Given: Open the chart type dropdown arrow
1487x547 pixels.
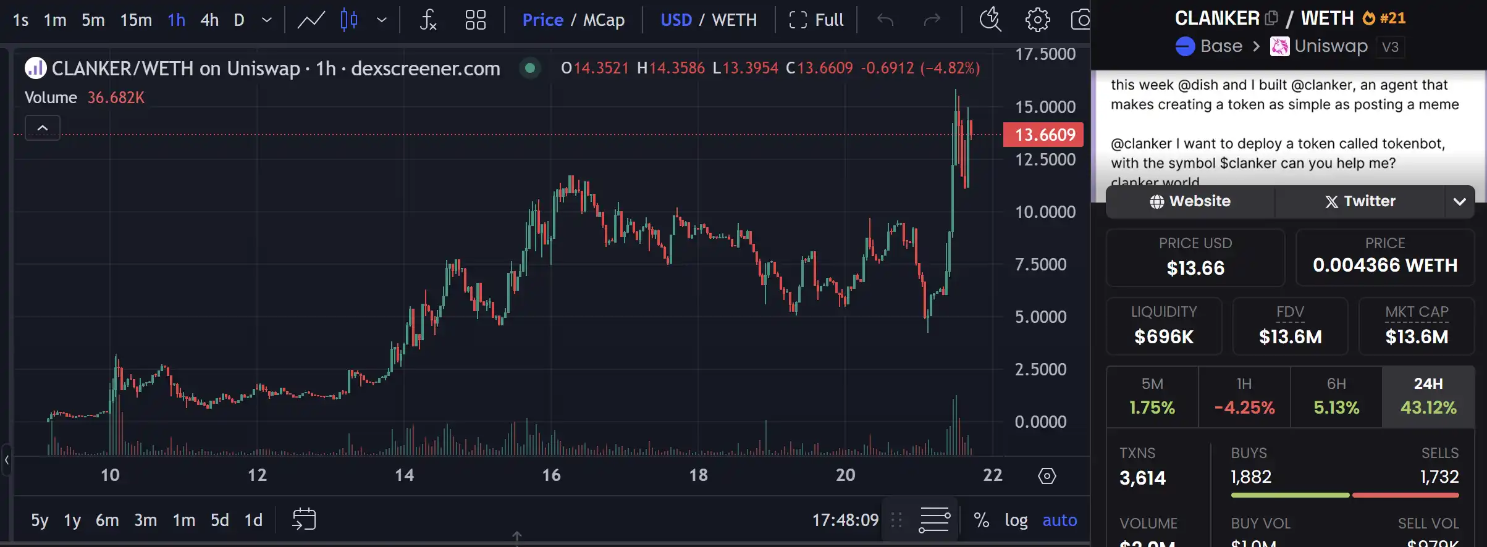Looking at the screenshot, I should click(382, 20).
